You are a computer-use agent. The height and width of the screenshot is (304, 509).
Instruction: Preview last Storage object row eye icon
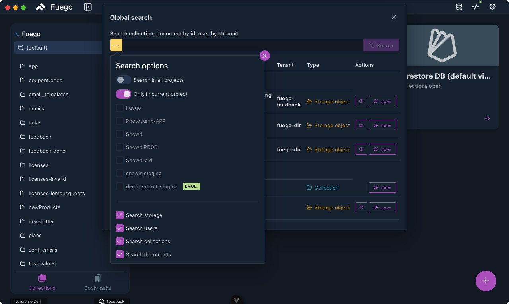361,207
